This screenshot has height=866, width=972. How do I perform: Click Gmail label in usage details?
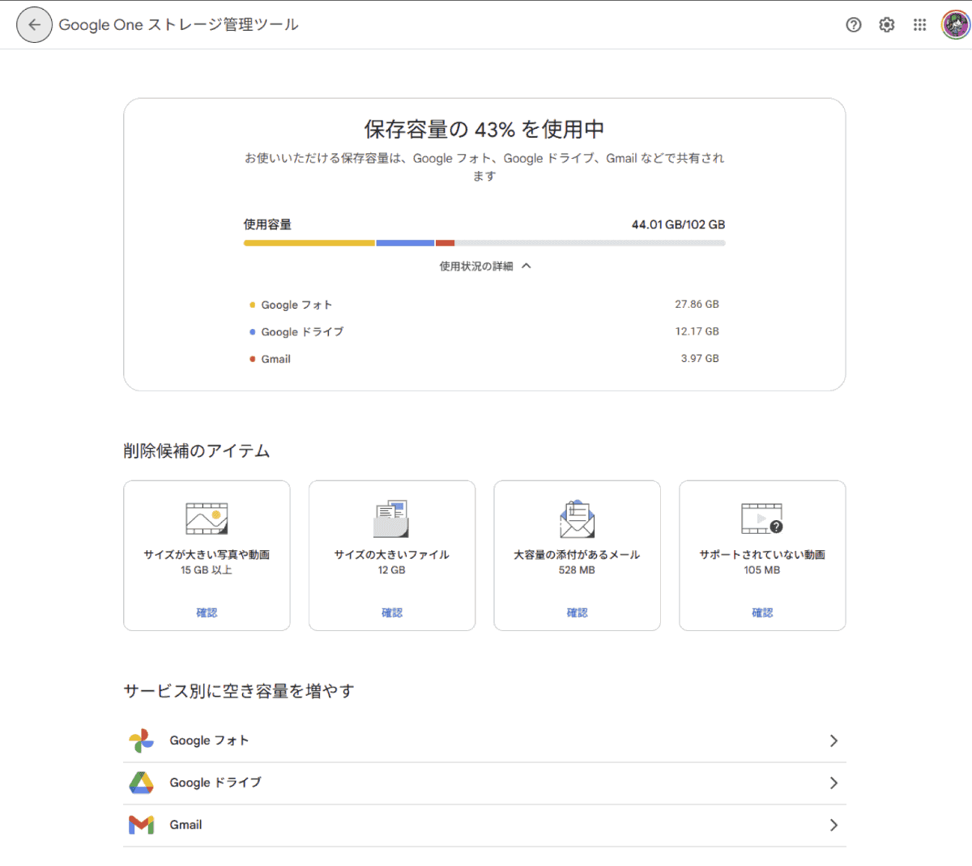pos(275,359)
